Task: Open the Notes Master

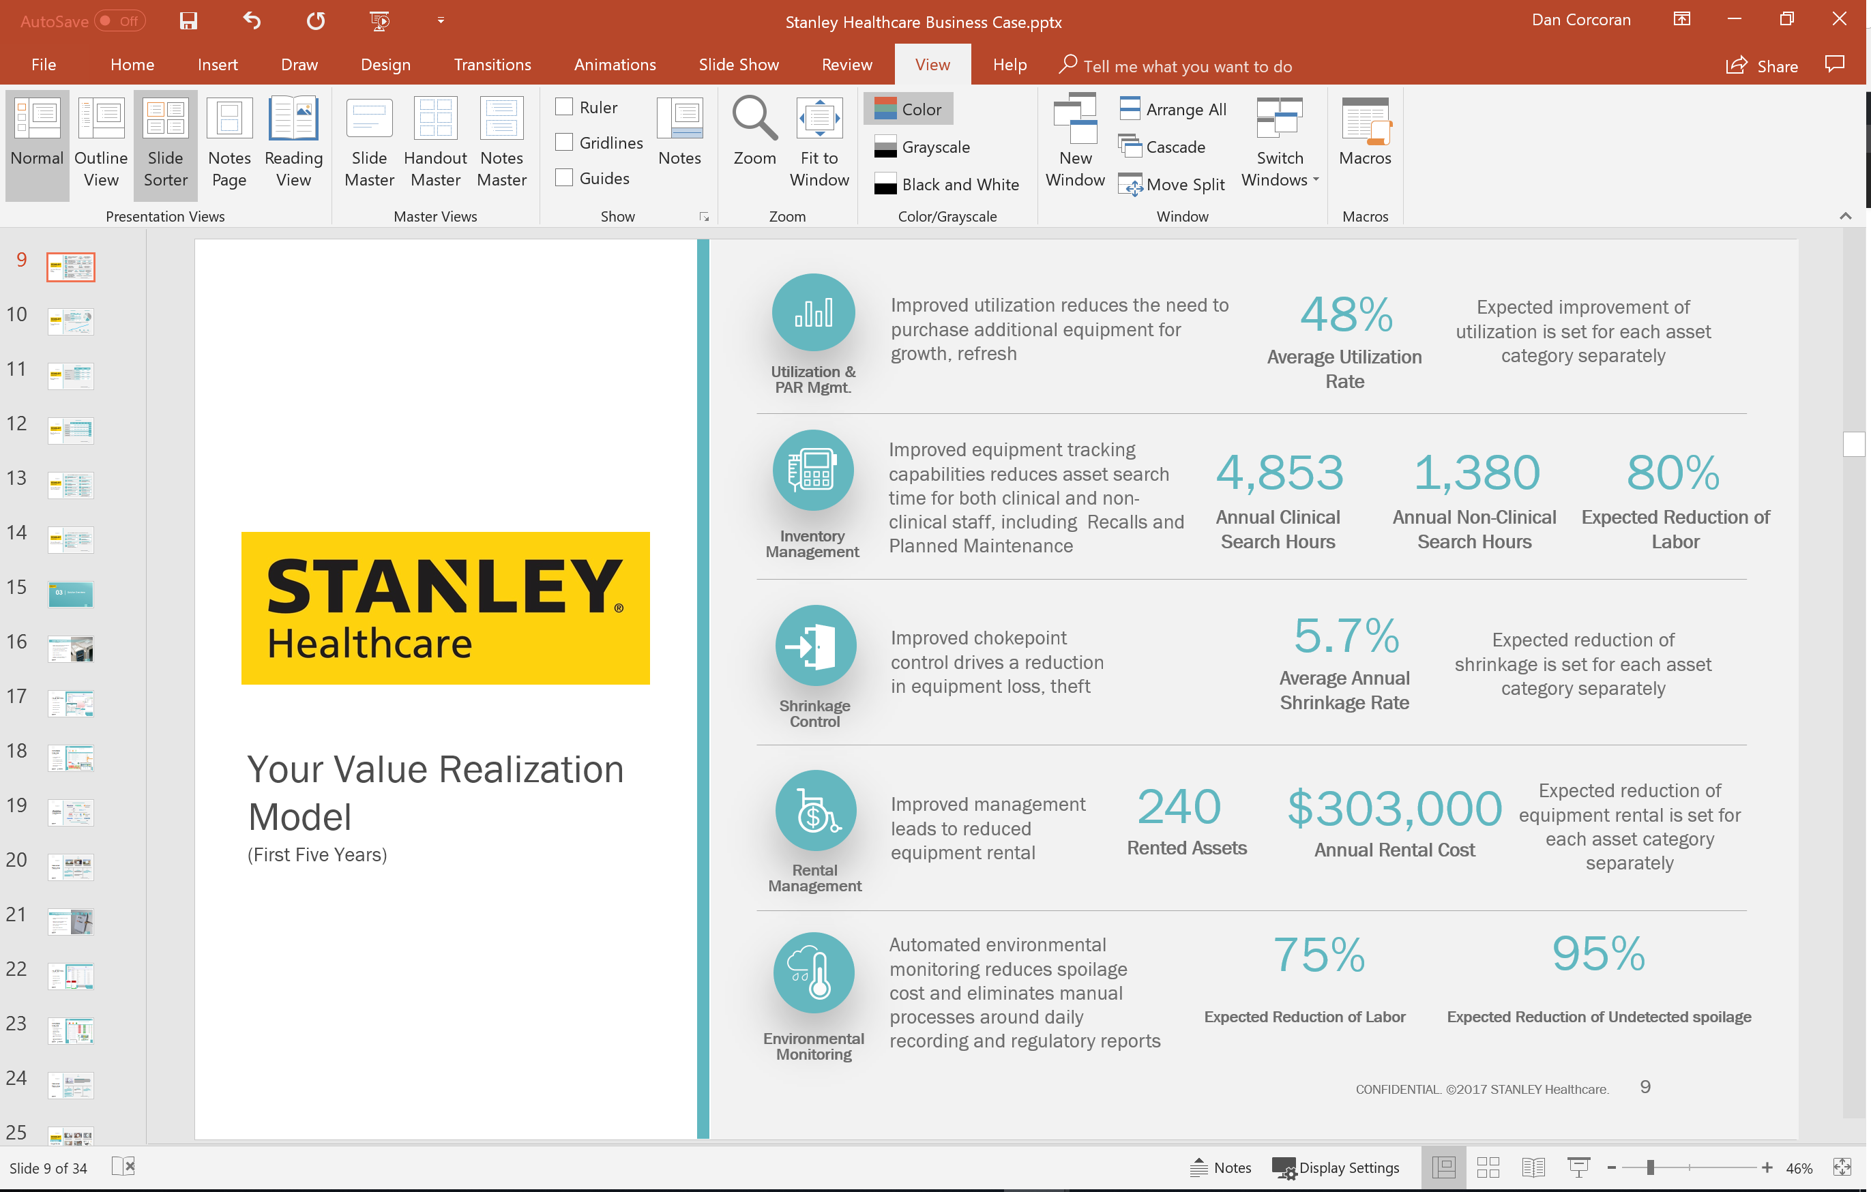Action: (502, 145)
